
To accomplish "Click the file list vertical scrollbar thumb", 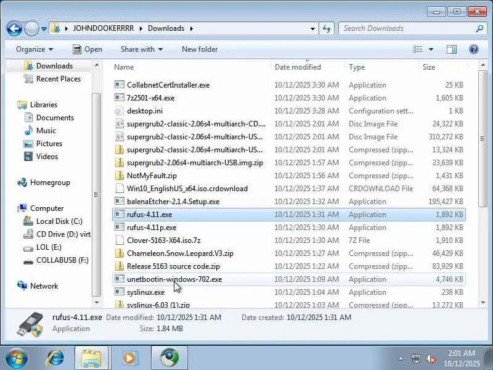I will point(483,138).
